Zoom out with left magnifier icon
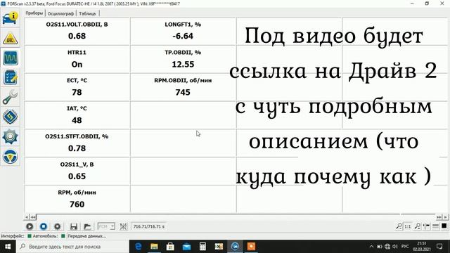 pos(399,226)
